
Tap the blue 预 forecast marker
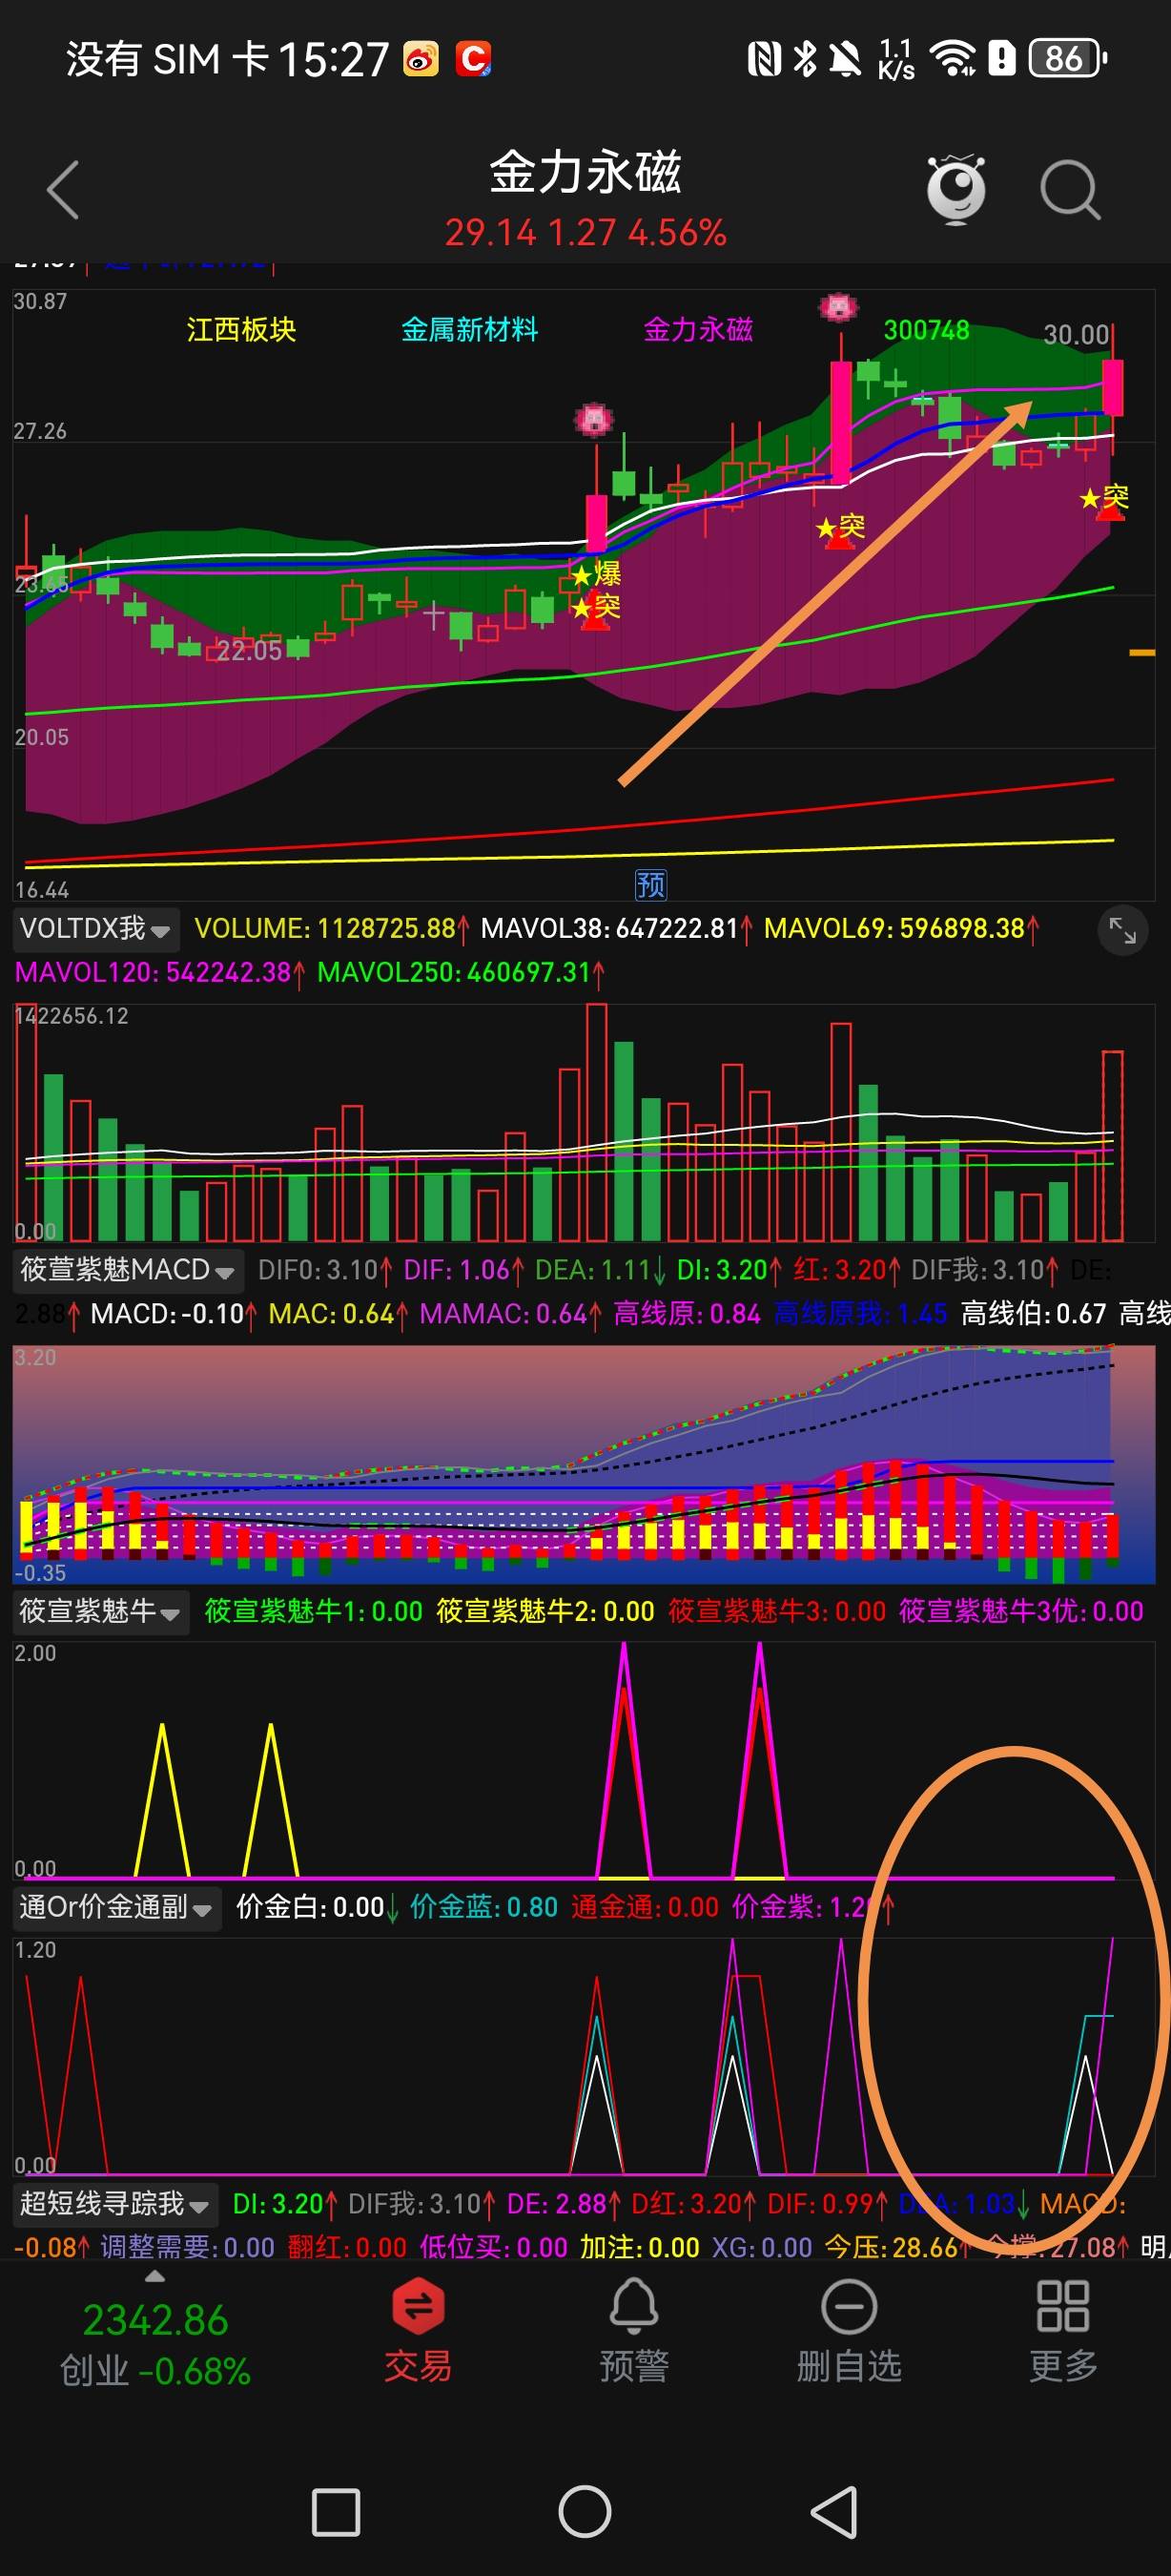tap(650, 885)
